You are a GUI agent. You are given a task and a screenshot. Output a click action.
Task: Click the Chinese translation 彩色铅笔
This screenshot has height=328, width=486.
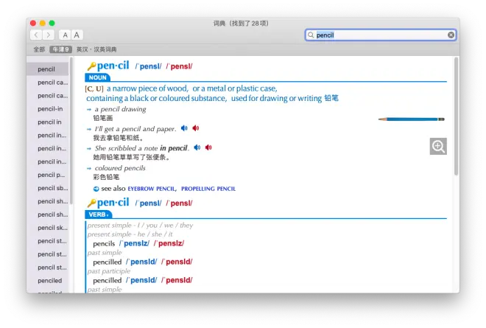(x=106, y=177)
